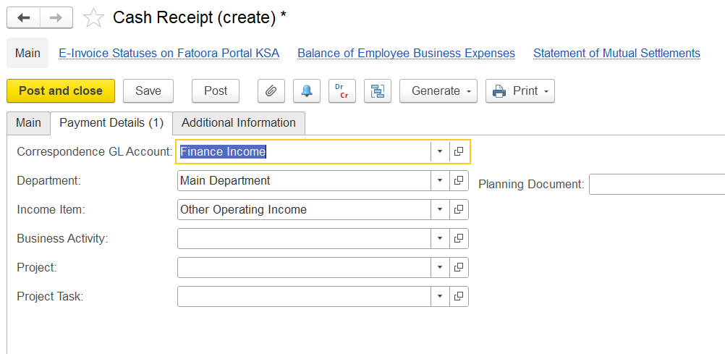Screen dimensions: 725x354
Task: Switch to the Additional Information tab
Action: (x=239, y=123)
